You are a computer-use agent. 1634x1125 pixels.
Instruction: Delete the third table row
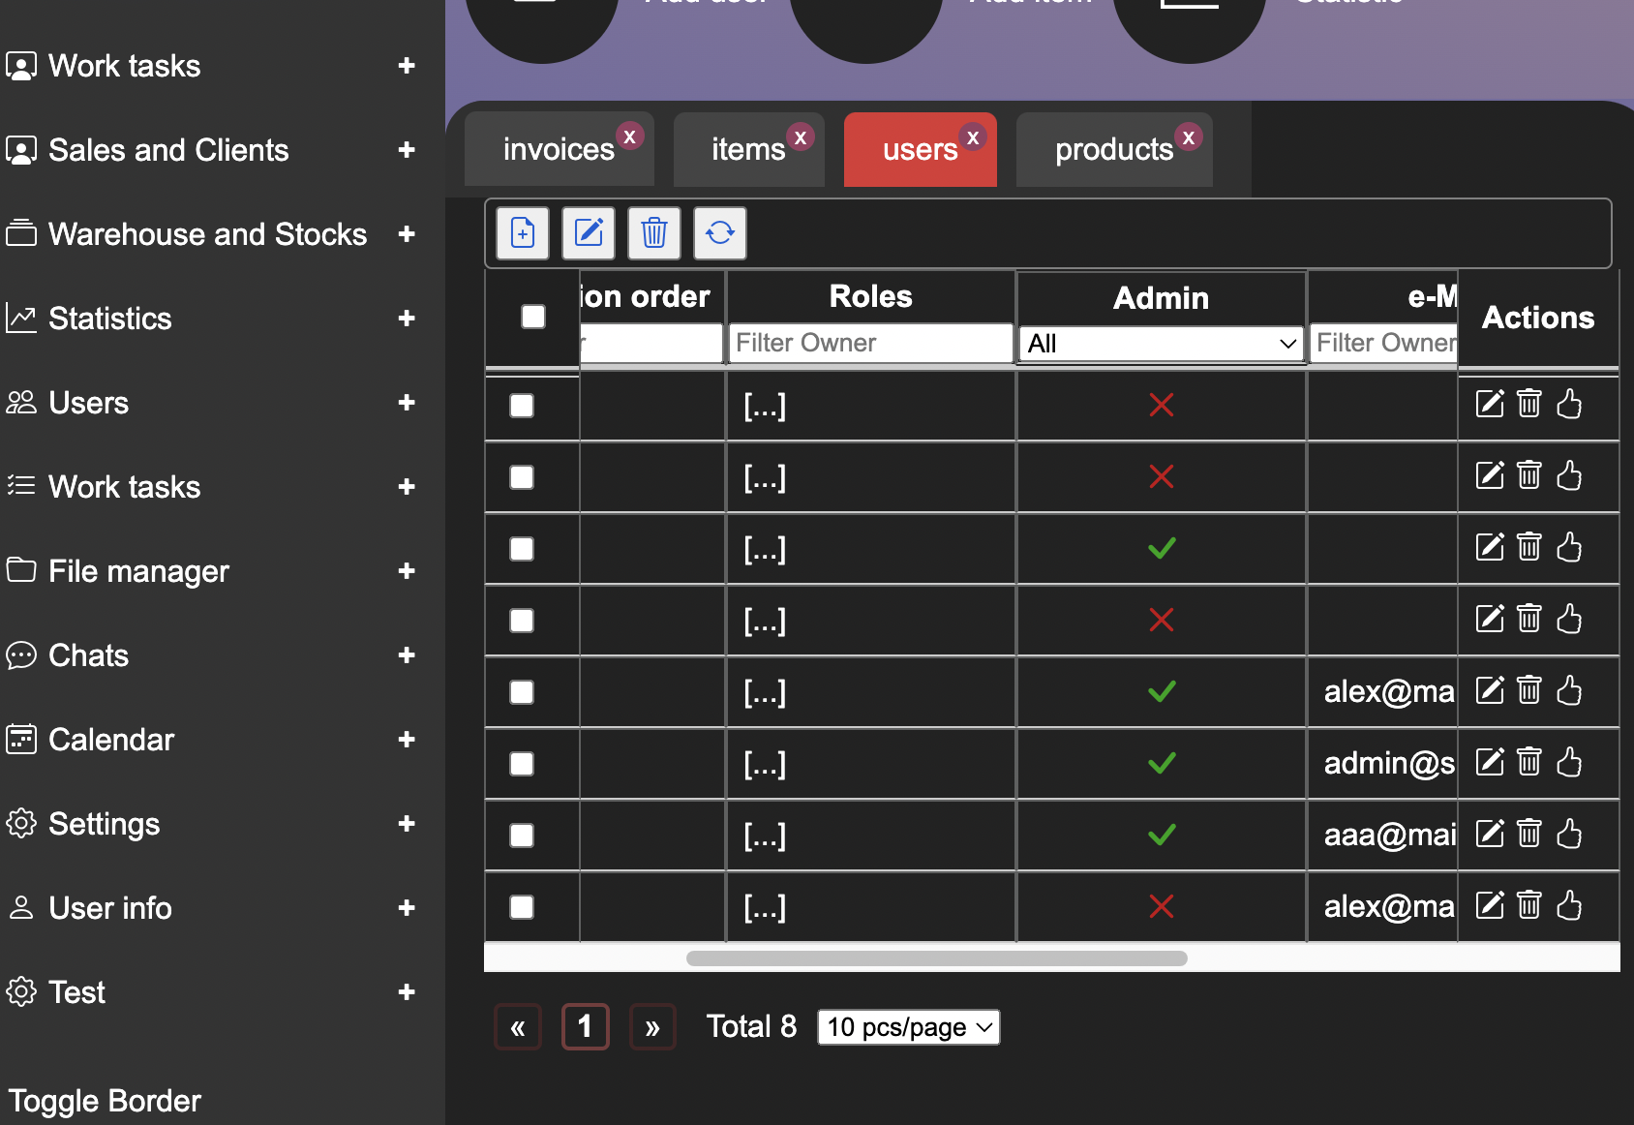pyautogui.click(x=1529, y=547)
